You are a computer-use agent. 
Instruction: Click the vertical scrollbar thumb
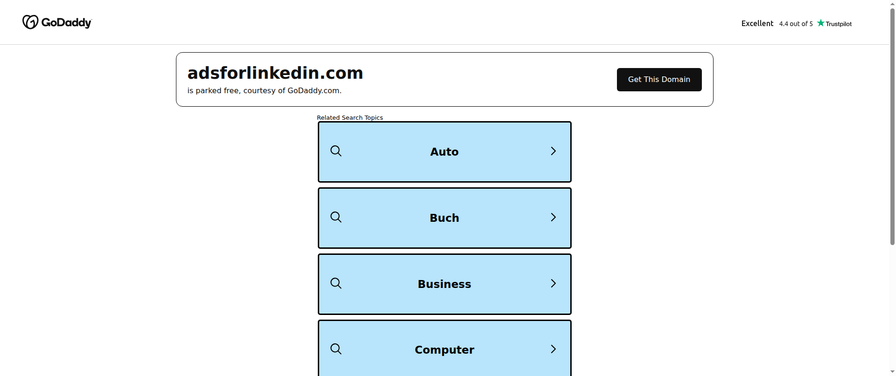click(x=892, y=125)
